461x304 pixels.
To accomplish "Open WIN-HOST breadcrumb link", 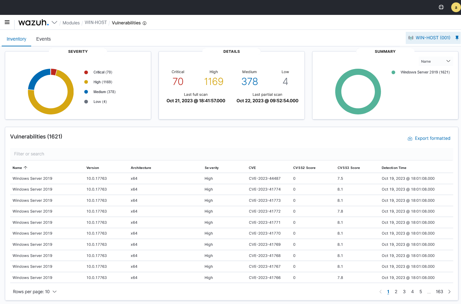I will [x=96, y=22].
